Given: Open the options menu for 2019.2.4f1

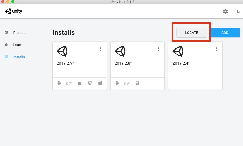Looking at the screenshot, I should coord(216,49).
